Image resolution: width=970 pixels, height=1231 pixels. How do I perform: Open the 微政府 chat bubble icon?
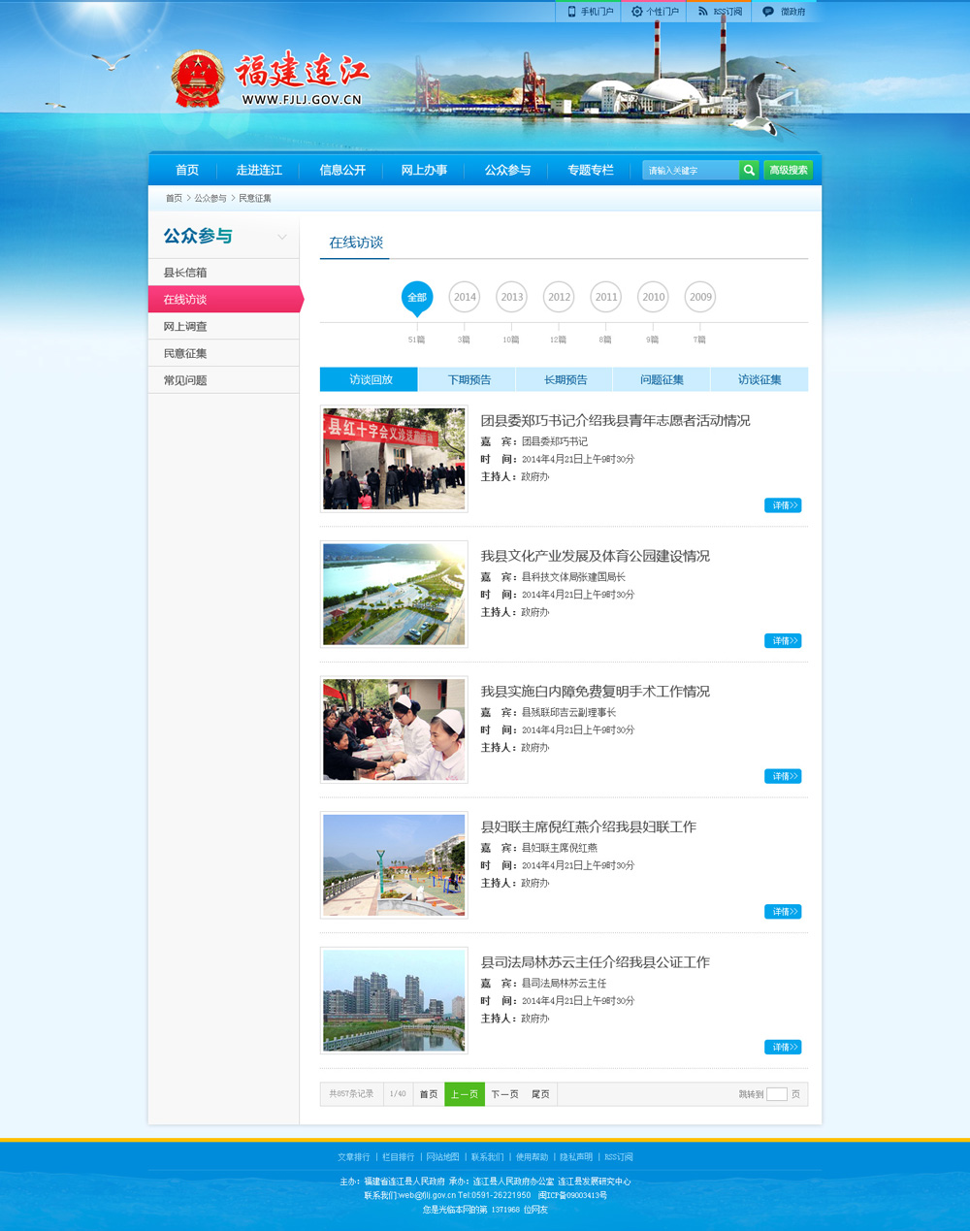pos(768,12)
